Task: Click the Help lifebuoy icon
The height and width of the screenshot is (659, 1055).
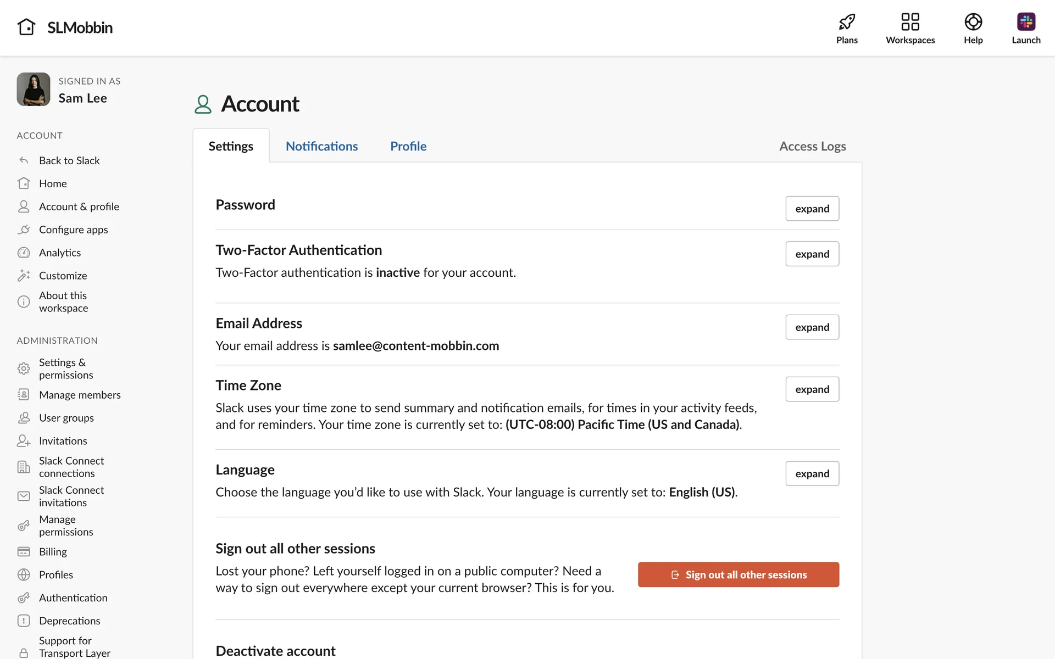Action: click(973, 22)
